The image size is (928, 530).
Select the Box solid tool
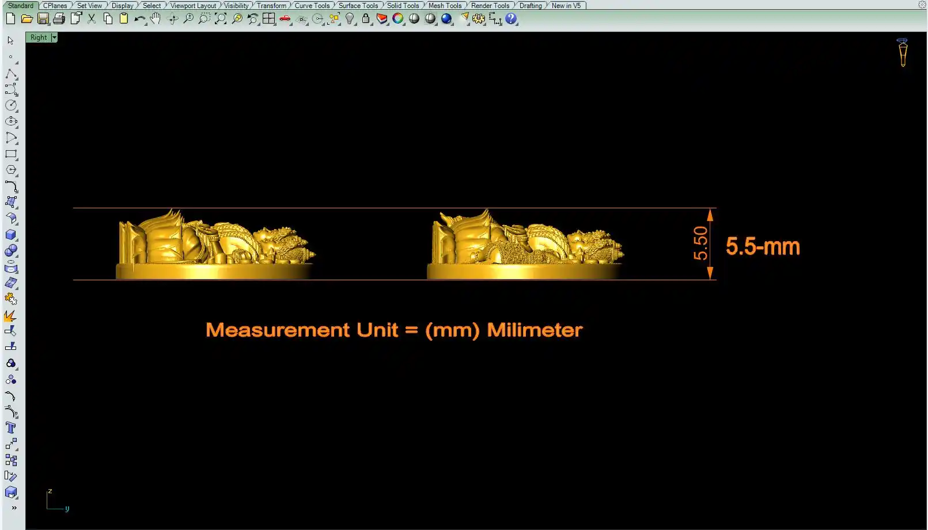[x=11, y=235]
